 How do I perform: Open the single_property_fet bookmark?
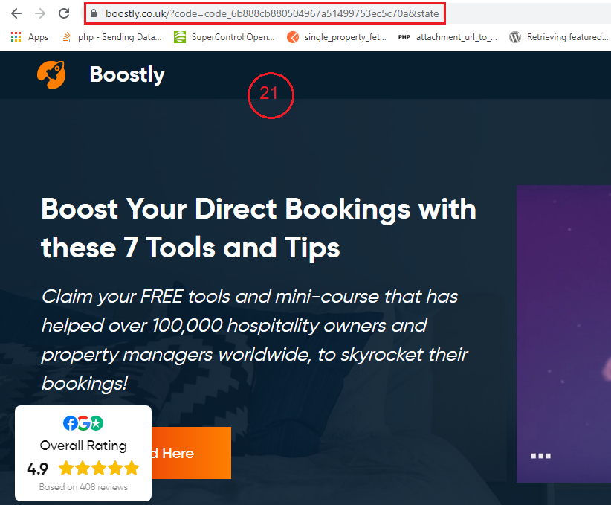click(x=345, y=37)
